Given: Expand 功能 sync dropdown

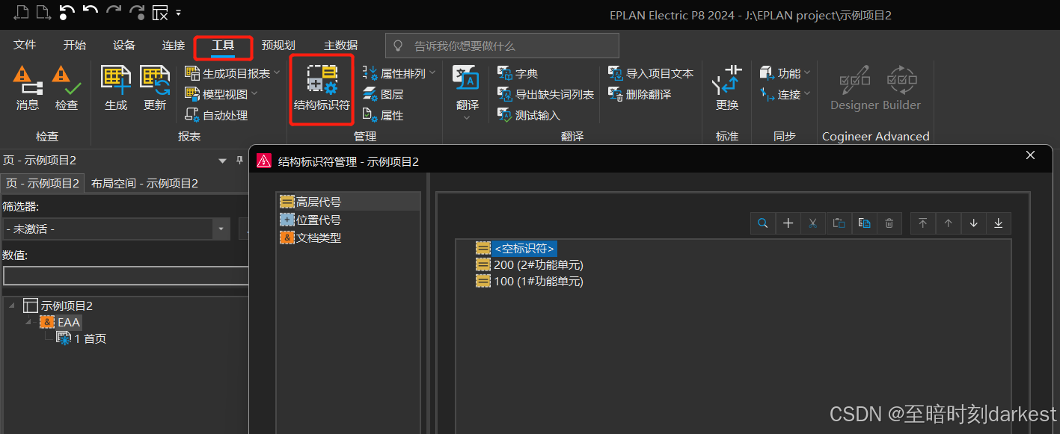Looking at the screenshot, I should click(x=808, y=73).
